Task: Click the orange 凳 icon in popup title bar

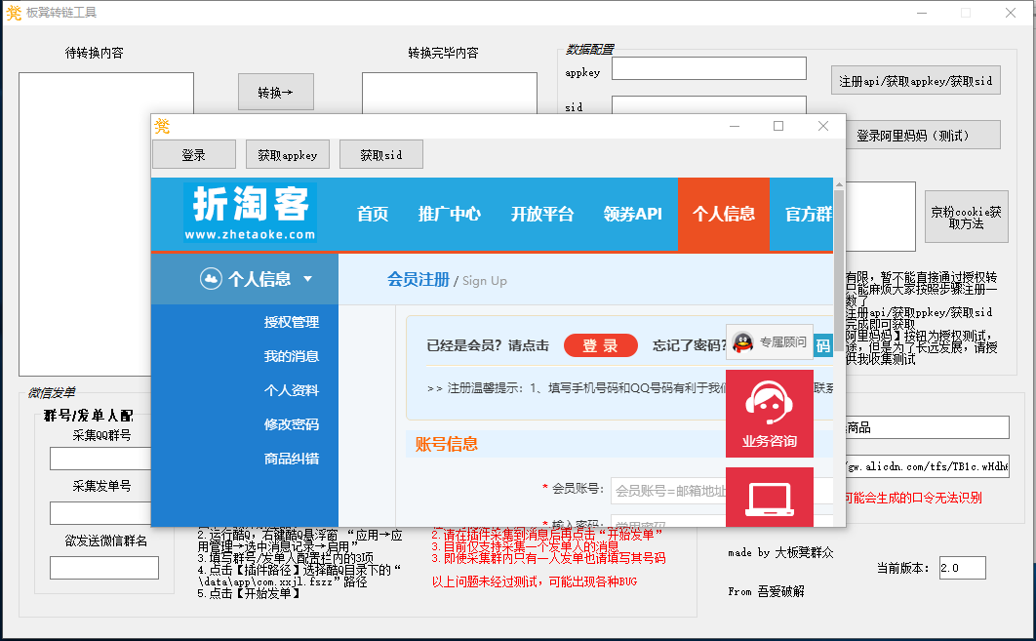Action: coord(162,126)
